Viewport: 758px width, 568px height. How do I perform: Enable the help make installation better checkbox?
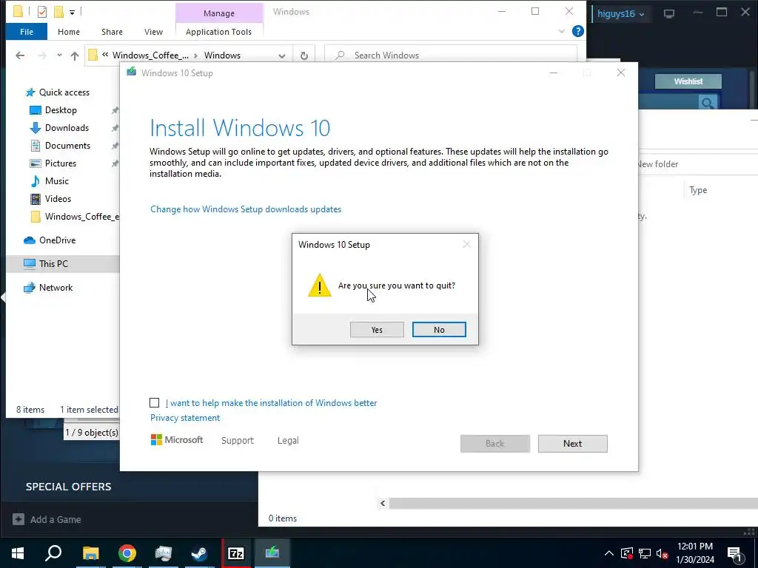[154, 403]
